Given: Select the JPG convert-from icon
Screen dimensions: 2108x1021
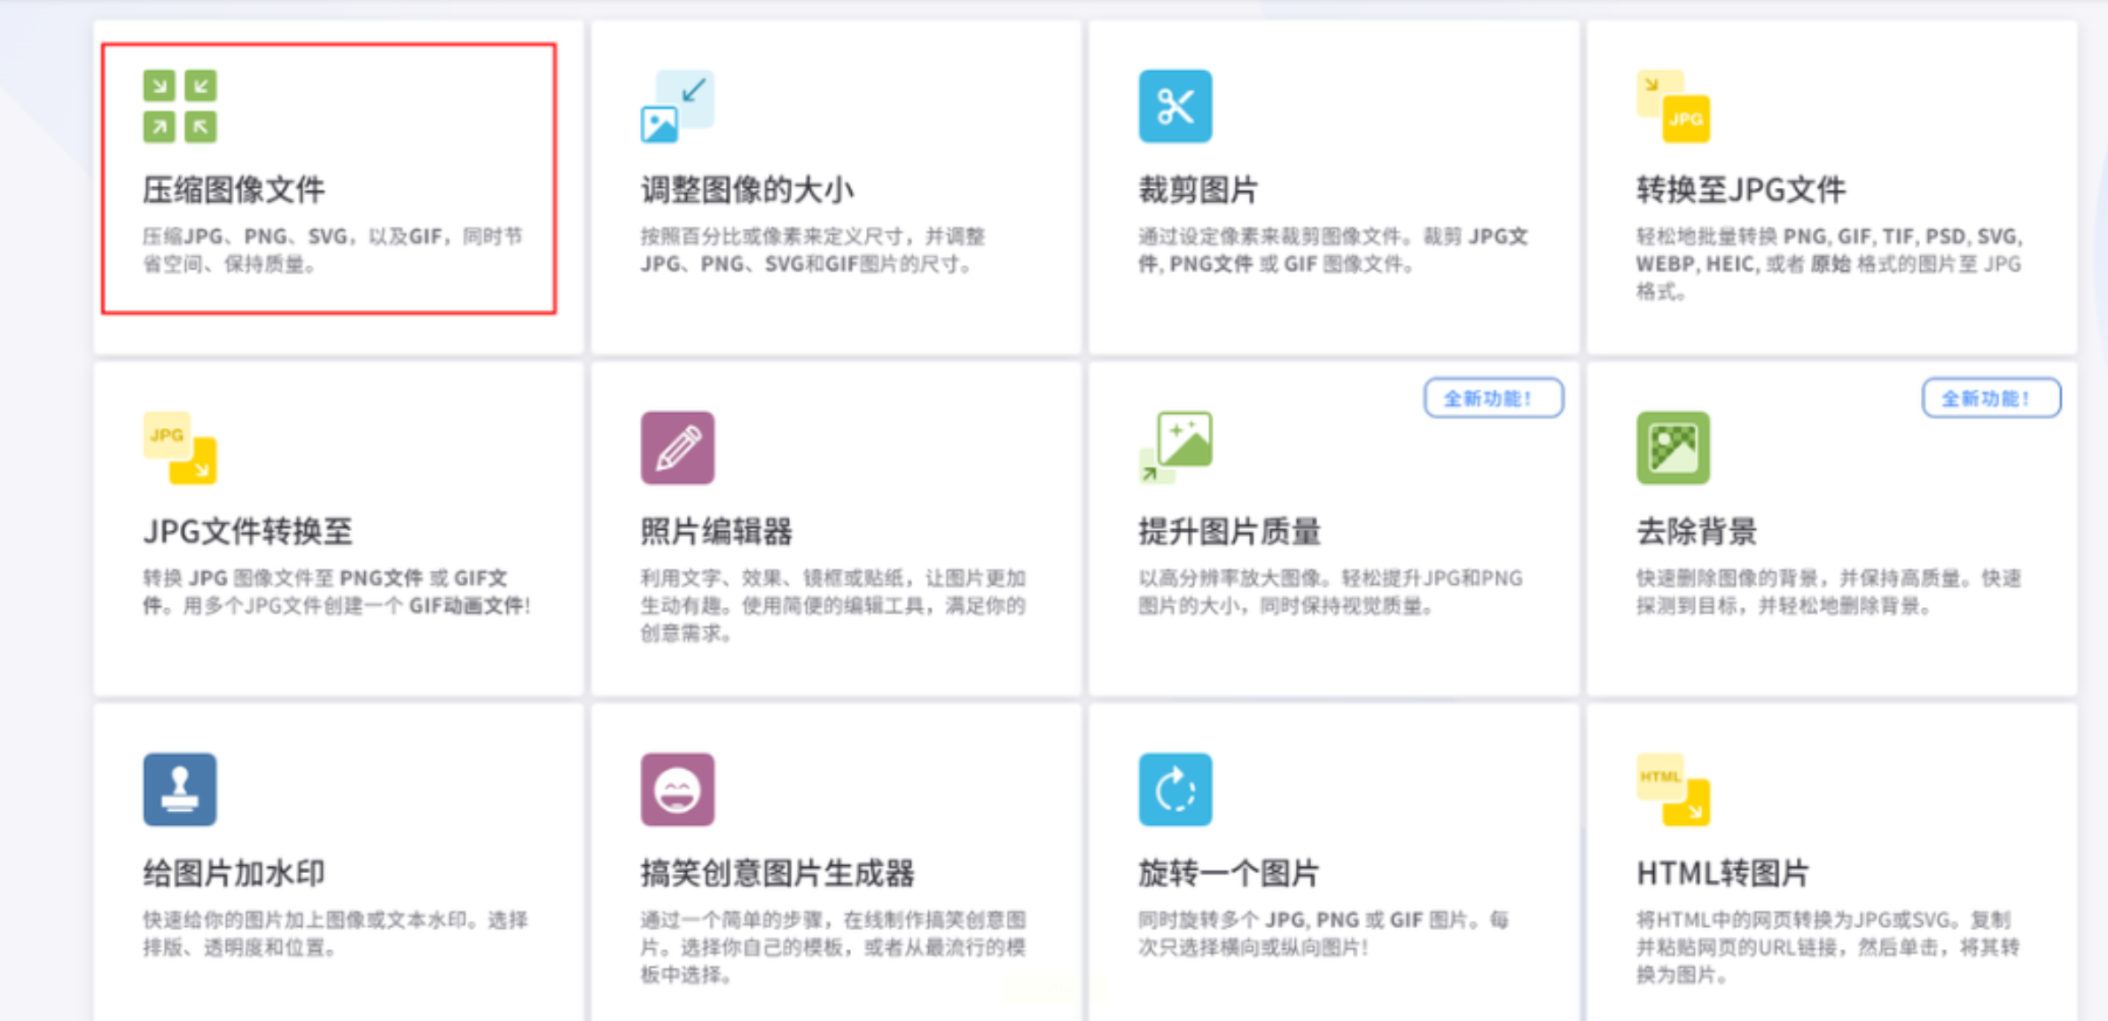Looking at the screenshot, I should pos(180,448).
